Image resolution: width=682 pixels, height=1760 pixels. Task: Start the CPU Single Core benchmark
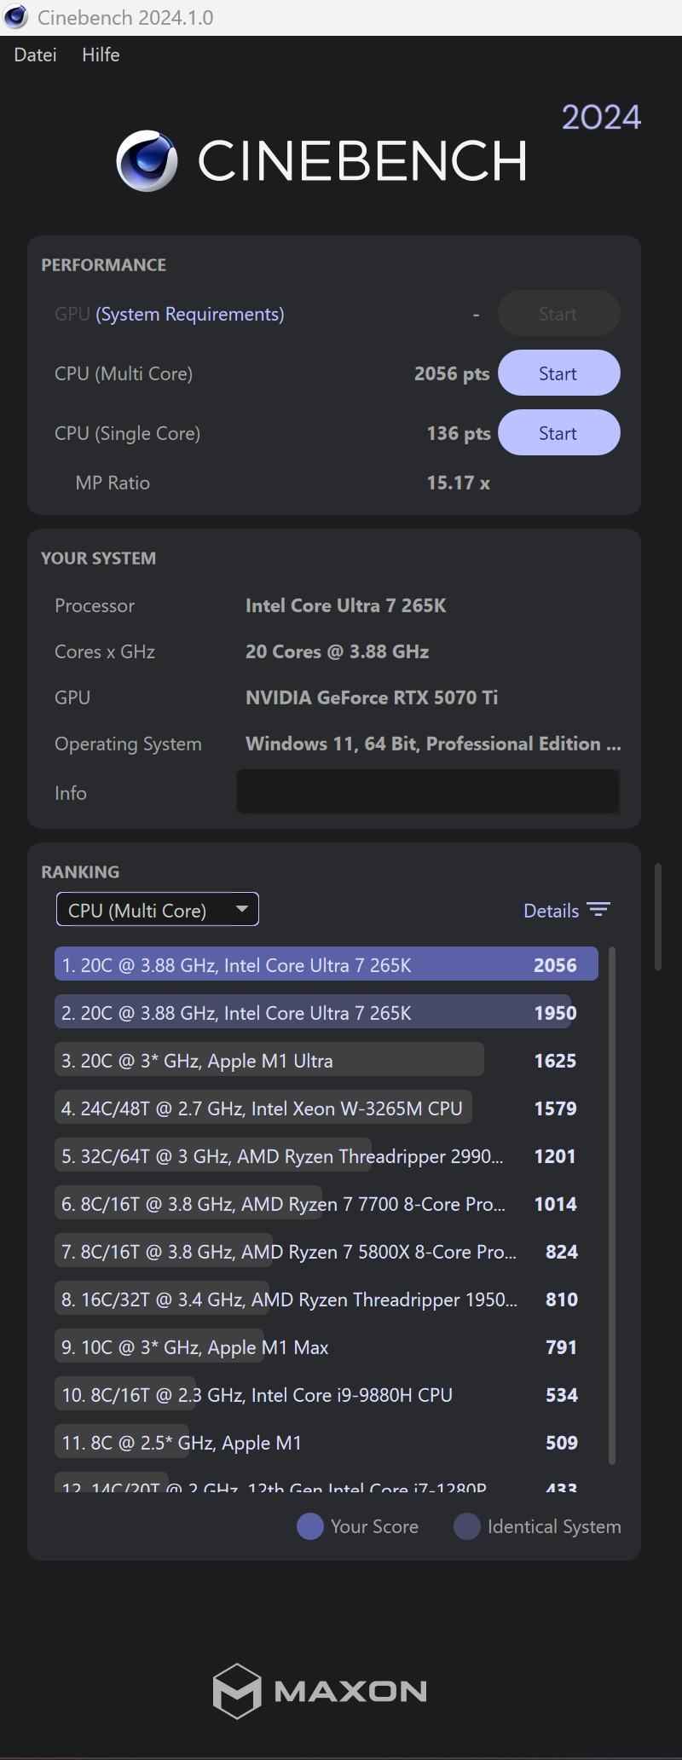click(558, 433)
